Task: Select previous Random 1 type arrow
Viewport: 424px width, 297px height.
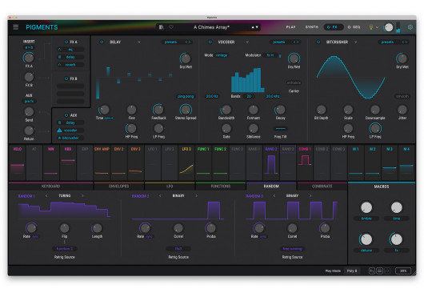Action: pyautogui.click(x=46, y=195)
